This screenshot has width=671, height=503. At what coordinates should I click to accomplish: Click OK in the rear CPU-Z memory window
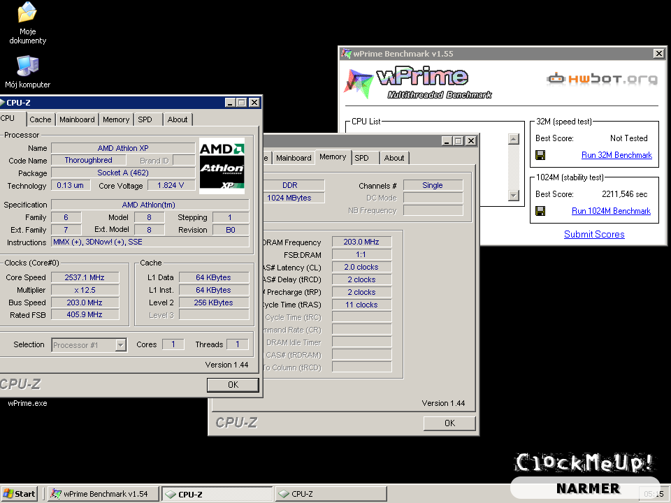[449, 423]
